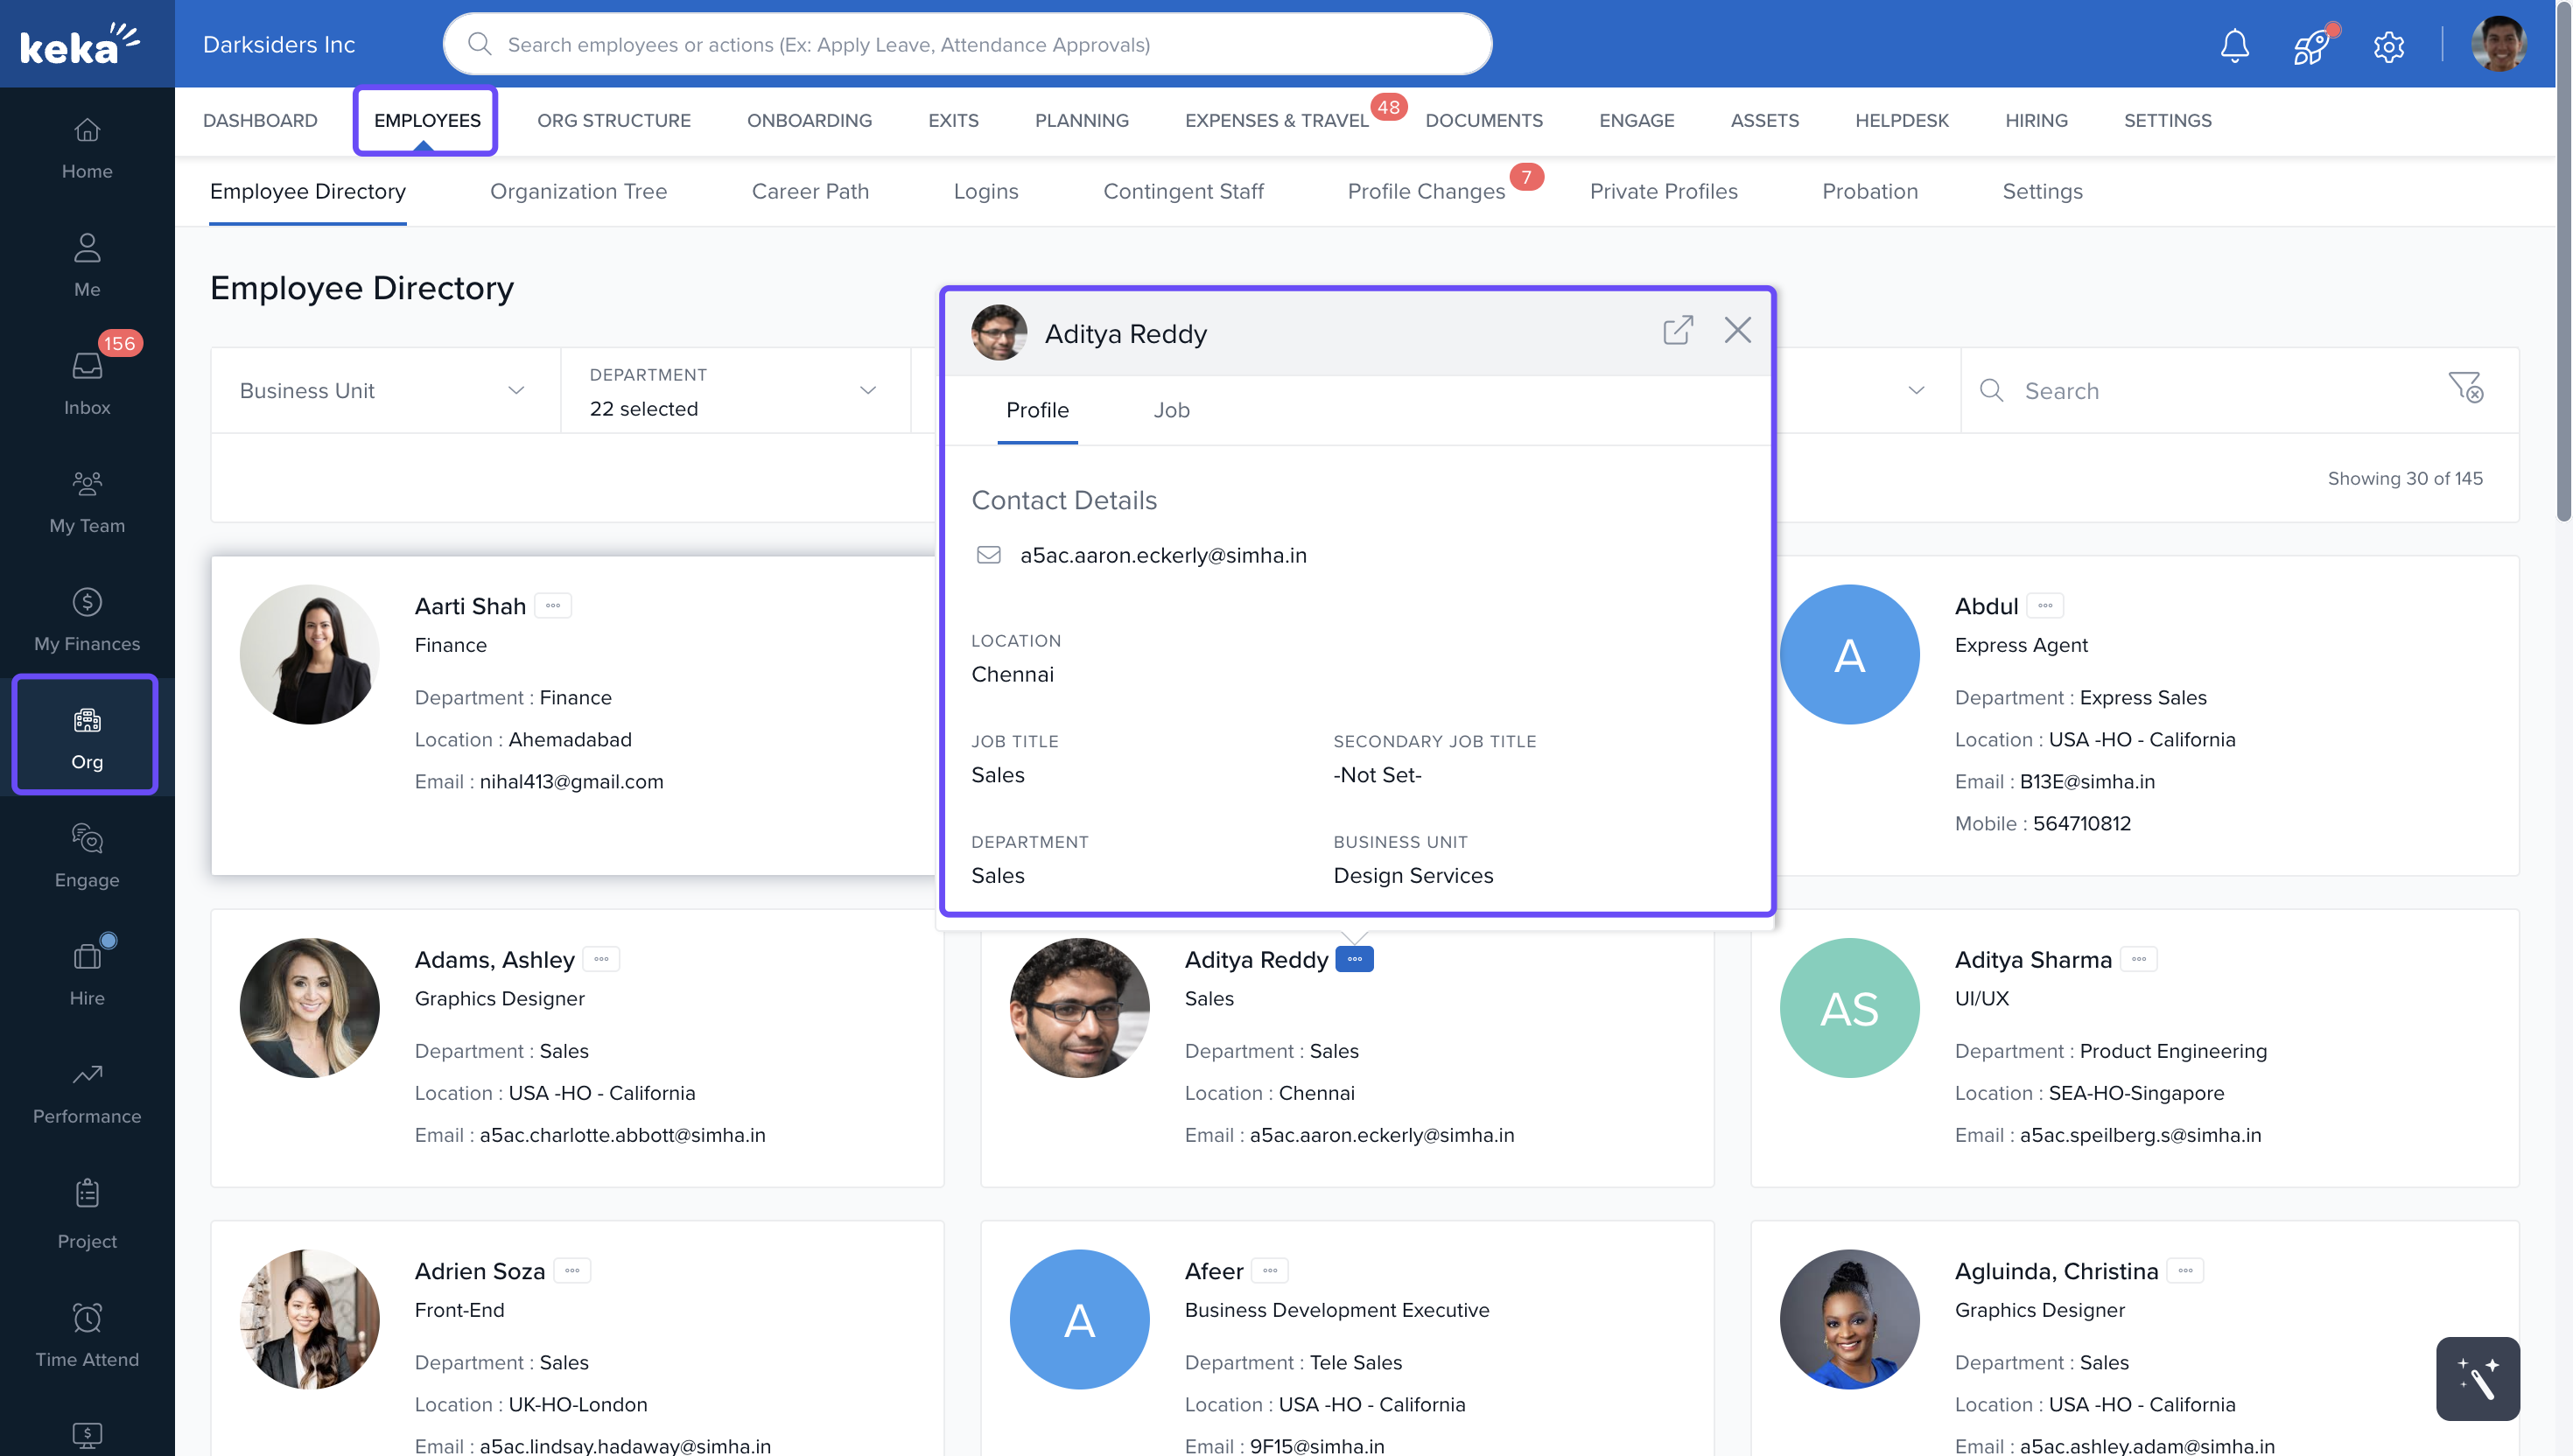Click more options beside Aarti Shah
This screenshot has width=2573, height=1456.
point(553,606)
